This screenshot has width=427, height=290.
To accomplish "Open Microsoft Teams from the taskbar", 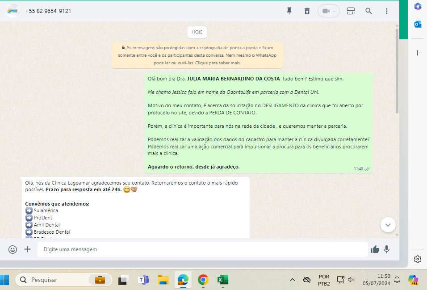I will pyautogui.click(x=143, y=280).
